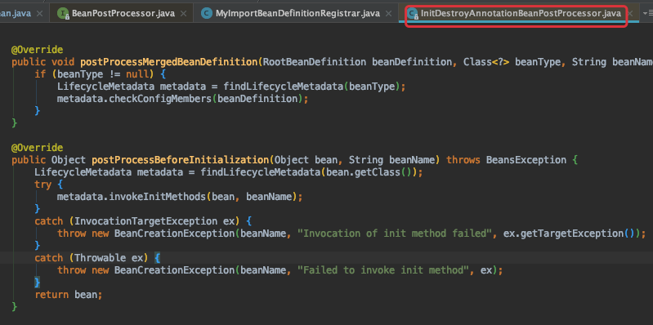
Task: Click the class icon on MyImportBeanDefinitionRegistrar.java tab
Action: click(207, 14)
